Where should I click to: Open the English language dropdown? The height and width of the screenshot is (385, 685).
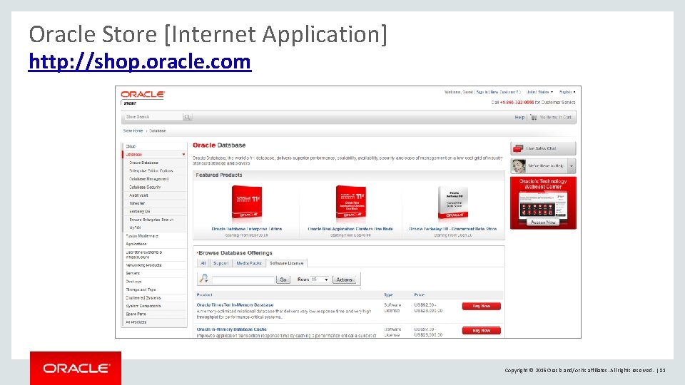(x=567, y=92)
